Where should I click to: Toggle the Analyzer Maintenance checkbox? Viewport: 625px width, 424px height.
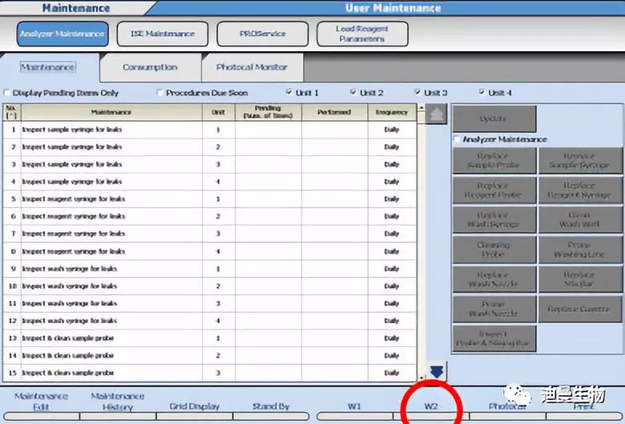pos(458,139)
